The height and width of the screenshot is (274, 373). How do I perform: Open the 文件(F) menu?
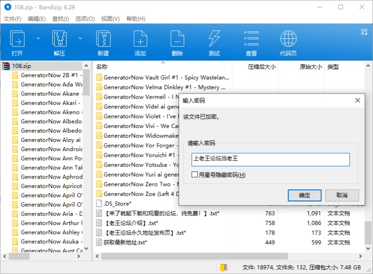click(13, 19)
